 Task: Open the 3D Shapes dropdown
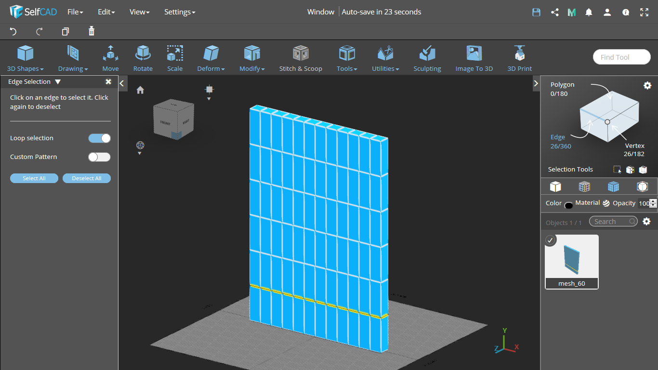26,58
